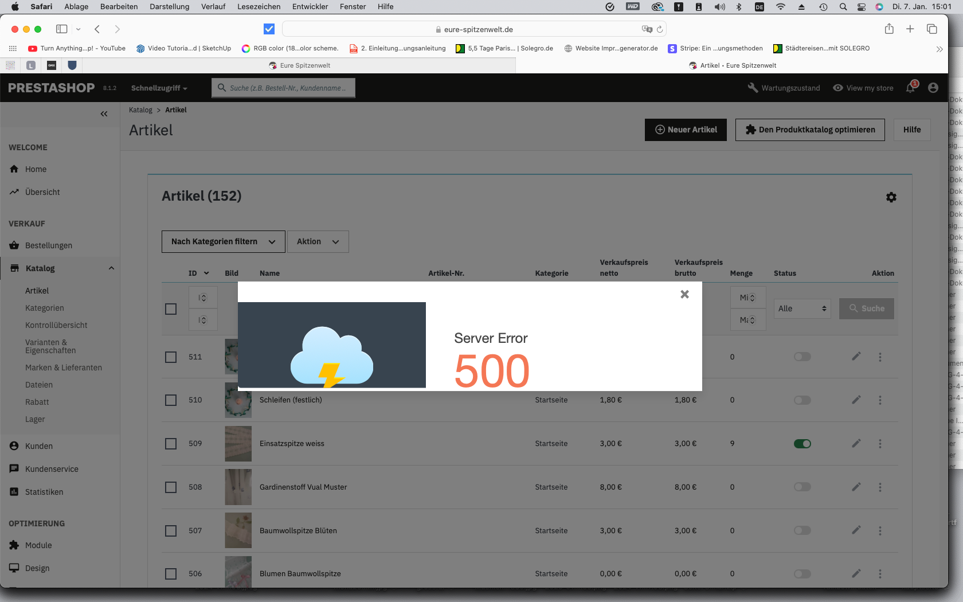This screenshot has width=963, height=602.
Task: Open Spotlight search in menu bar
Action: [x=843, y=7]
